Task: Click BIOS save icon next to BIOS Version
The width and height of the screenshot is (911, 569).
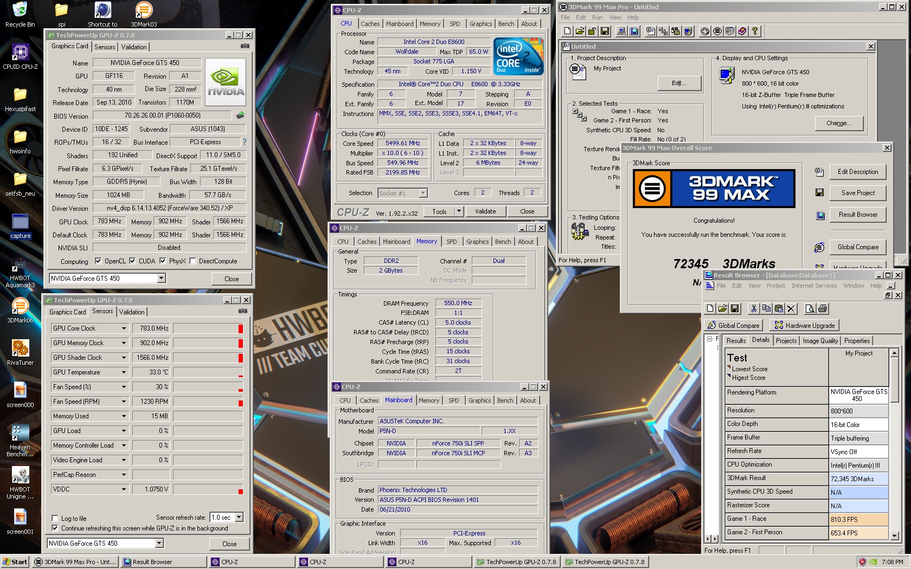Action: [x=240, y=115]
